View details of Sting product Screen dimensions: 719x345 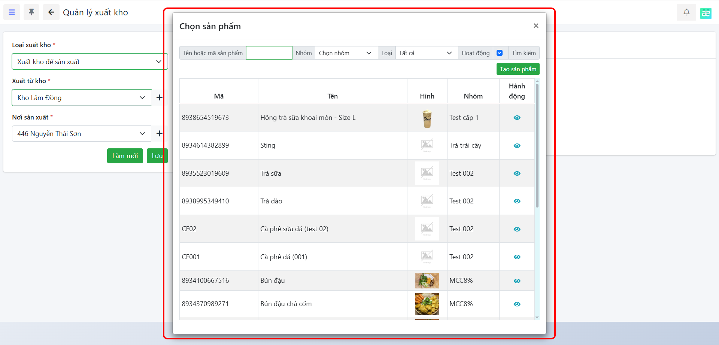pyautogui.click(x=517, y=146)
